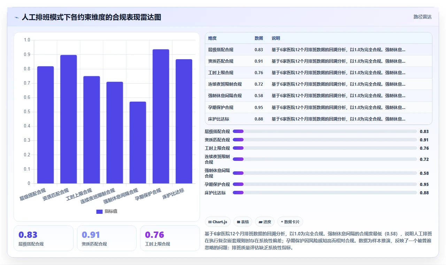Select table row 工时上限合规
The width and height of the screenshot is (446, 265).
coord(318,73)
